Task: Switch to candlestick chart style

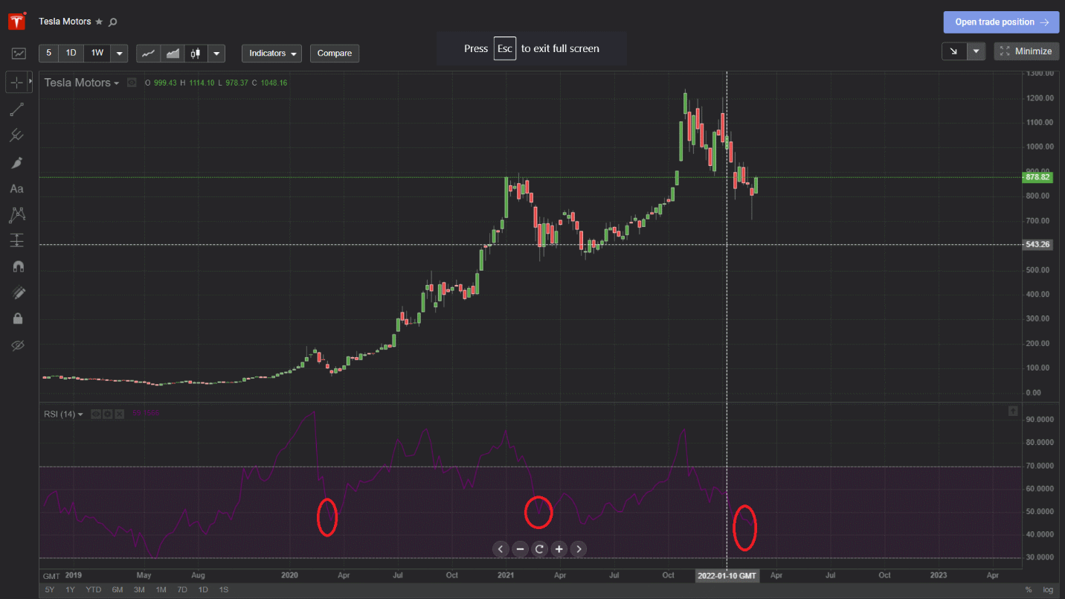Action: [x=196, y=53]
